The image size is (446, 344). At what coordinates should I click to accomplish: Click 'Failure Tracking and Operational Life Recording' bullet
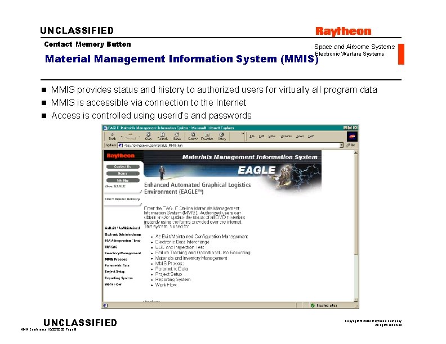coord(203,252)
